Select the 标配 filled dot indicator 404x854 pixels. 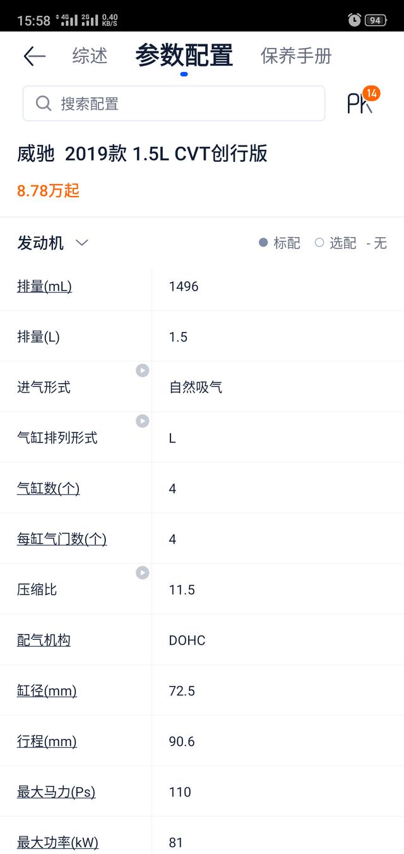point(263,243)
